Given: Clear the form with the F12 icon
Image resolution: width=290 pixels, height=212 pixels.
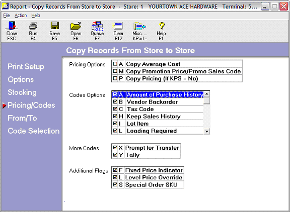Looking at the screenshot, I should point(118,31).
